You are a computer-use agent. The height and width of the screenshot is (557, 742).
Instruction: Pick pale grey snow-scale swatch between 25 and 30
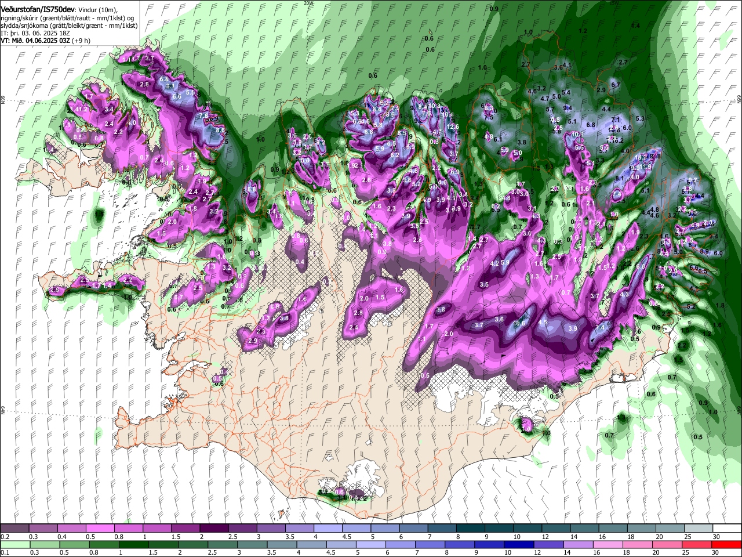tap(699, 528)
